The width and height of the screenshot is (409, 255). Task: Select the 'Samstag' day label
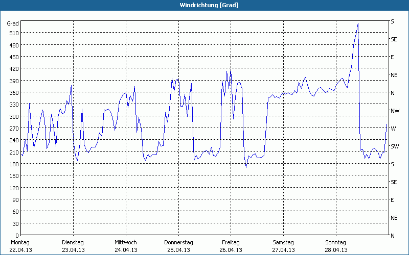pyautogui.click(x=283, y=243)
